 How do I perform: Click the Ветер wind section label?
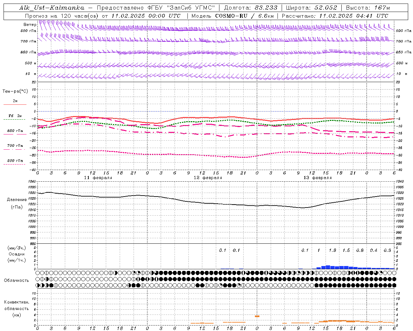[30, 25]
